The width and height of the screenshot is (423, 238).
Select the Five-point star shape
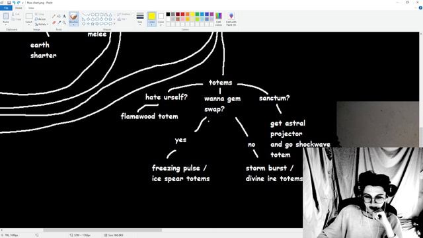tap(93, 24)
